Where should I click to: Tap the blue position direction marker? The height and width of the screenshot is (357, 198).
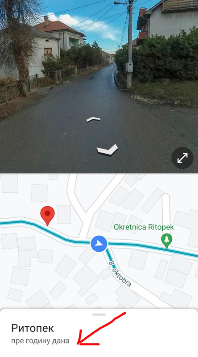pos(99,244)
